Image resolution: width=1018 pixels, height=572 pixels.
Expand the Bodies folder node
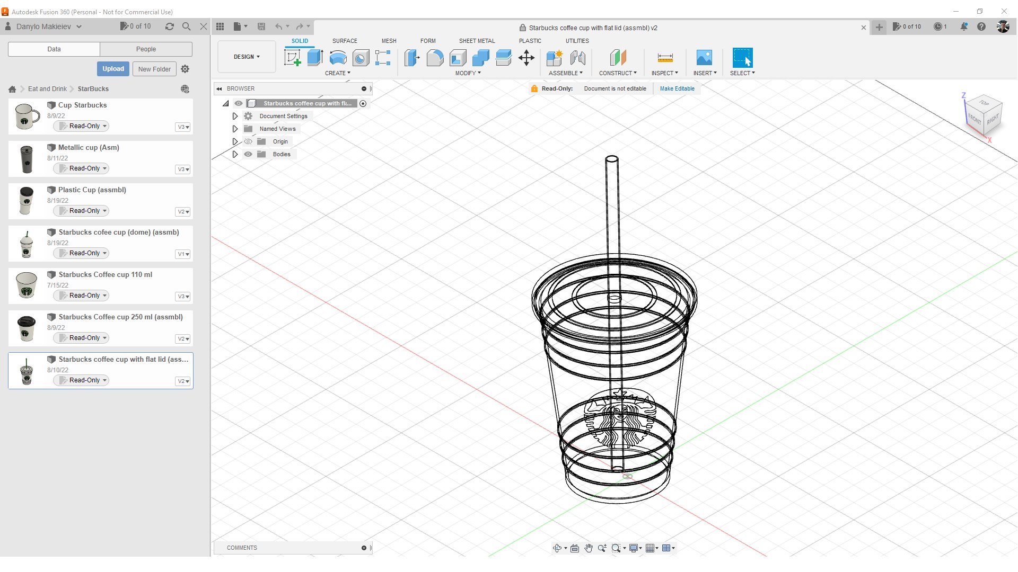coord(235,154)
